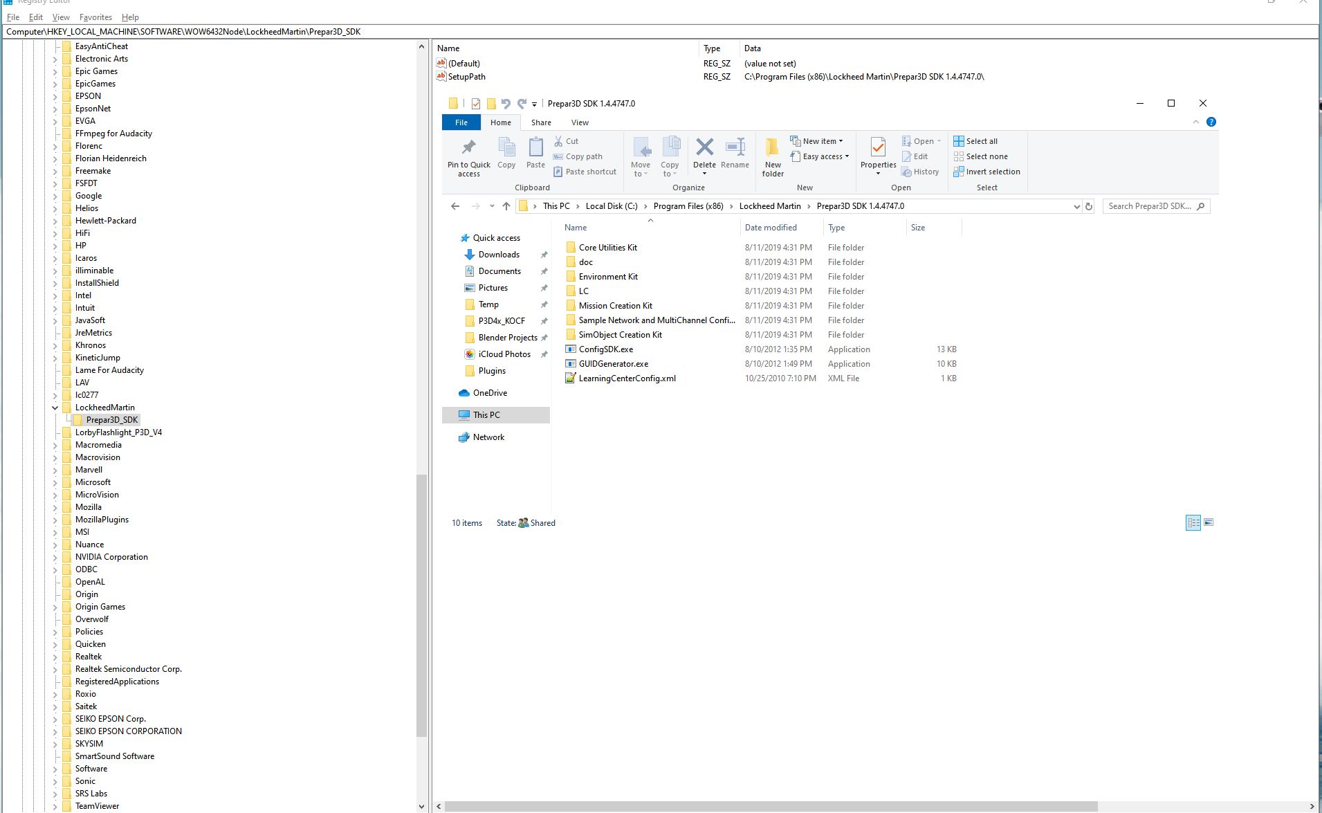Click the History icon in Open group
The height and width of the screenshot is (813, 1322).
click(906, 172)
